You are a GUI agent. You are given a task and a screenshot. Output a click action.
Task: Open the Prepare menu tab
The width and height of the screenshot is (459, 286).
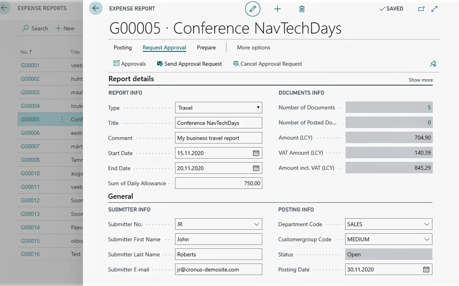pos(206,47)
